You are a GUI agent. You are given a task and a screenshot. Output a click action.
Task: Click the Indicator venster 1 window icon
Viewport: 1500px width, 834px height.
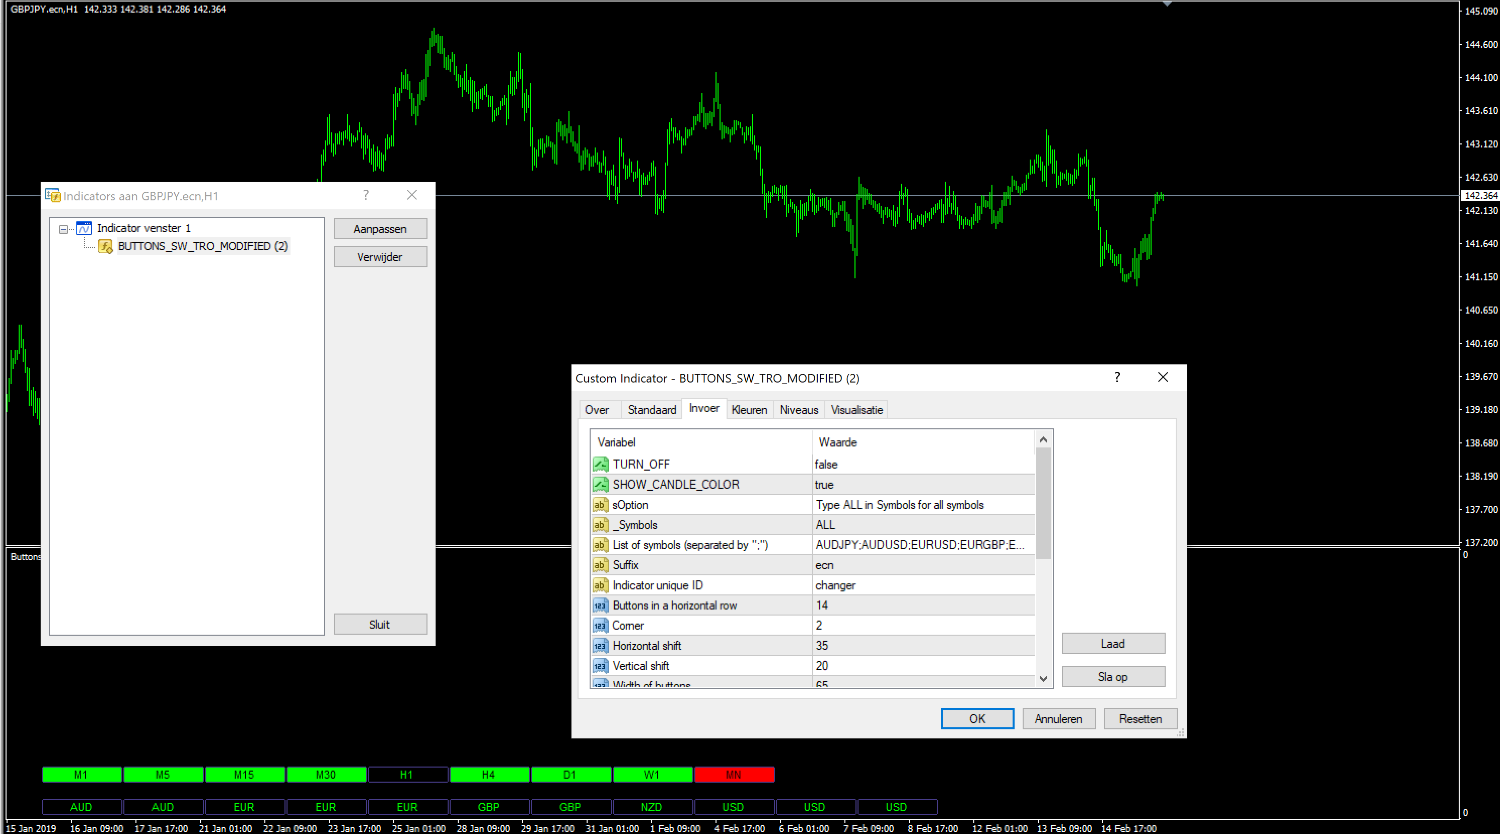84,228
